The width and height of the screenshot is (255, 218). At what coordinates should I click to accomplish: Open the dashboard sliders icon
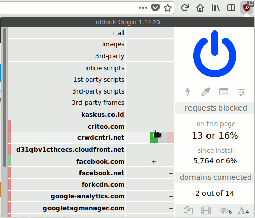pos(242,92)
